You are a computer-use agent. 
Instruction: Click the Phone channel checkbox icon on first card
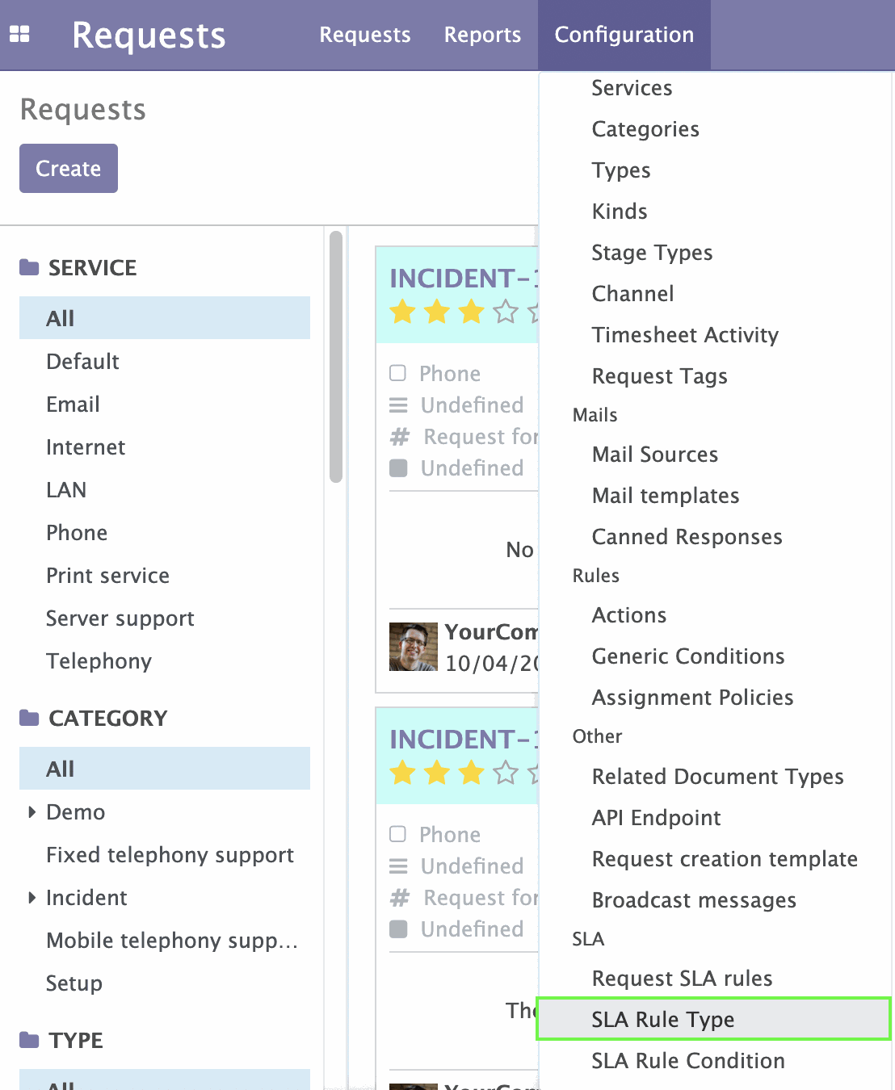coord(397,373)
